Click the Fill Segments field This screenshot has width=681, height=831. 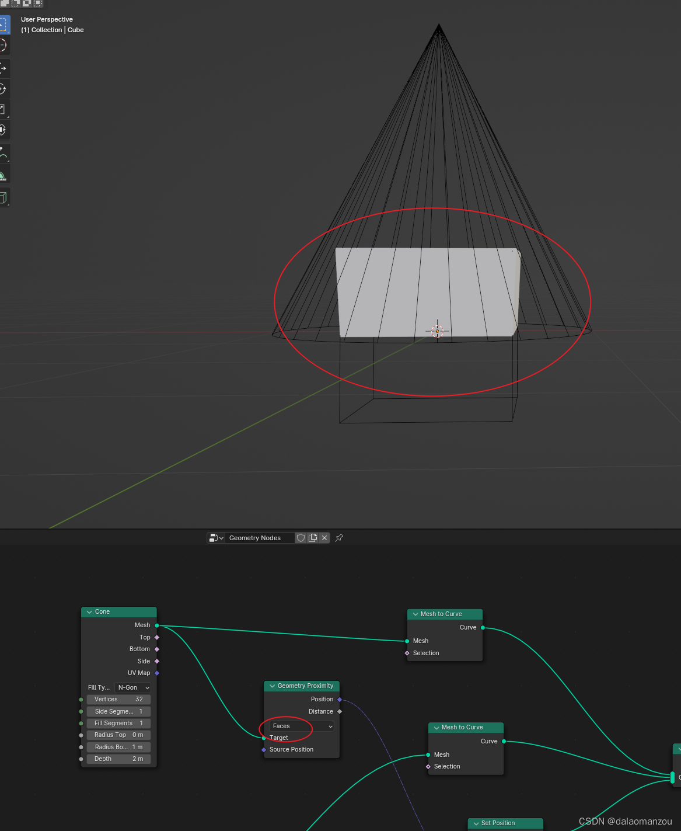118,723
